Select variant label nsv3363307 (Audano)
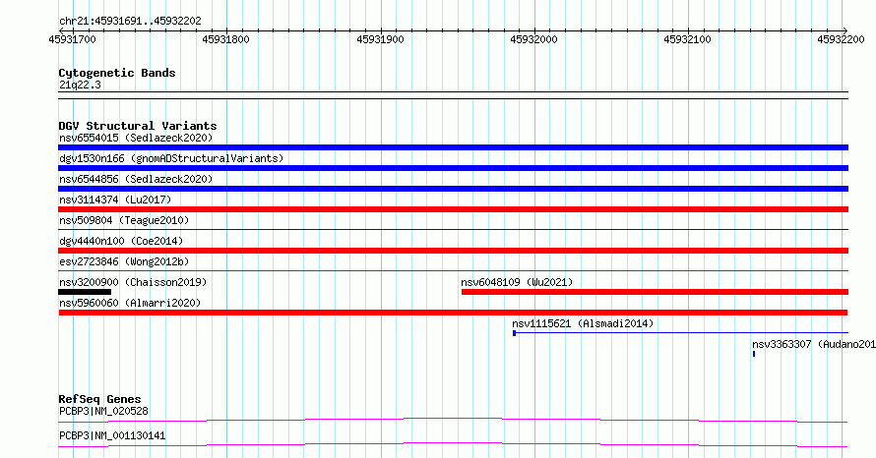 (814, 344)
